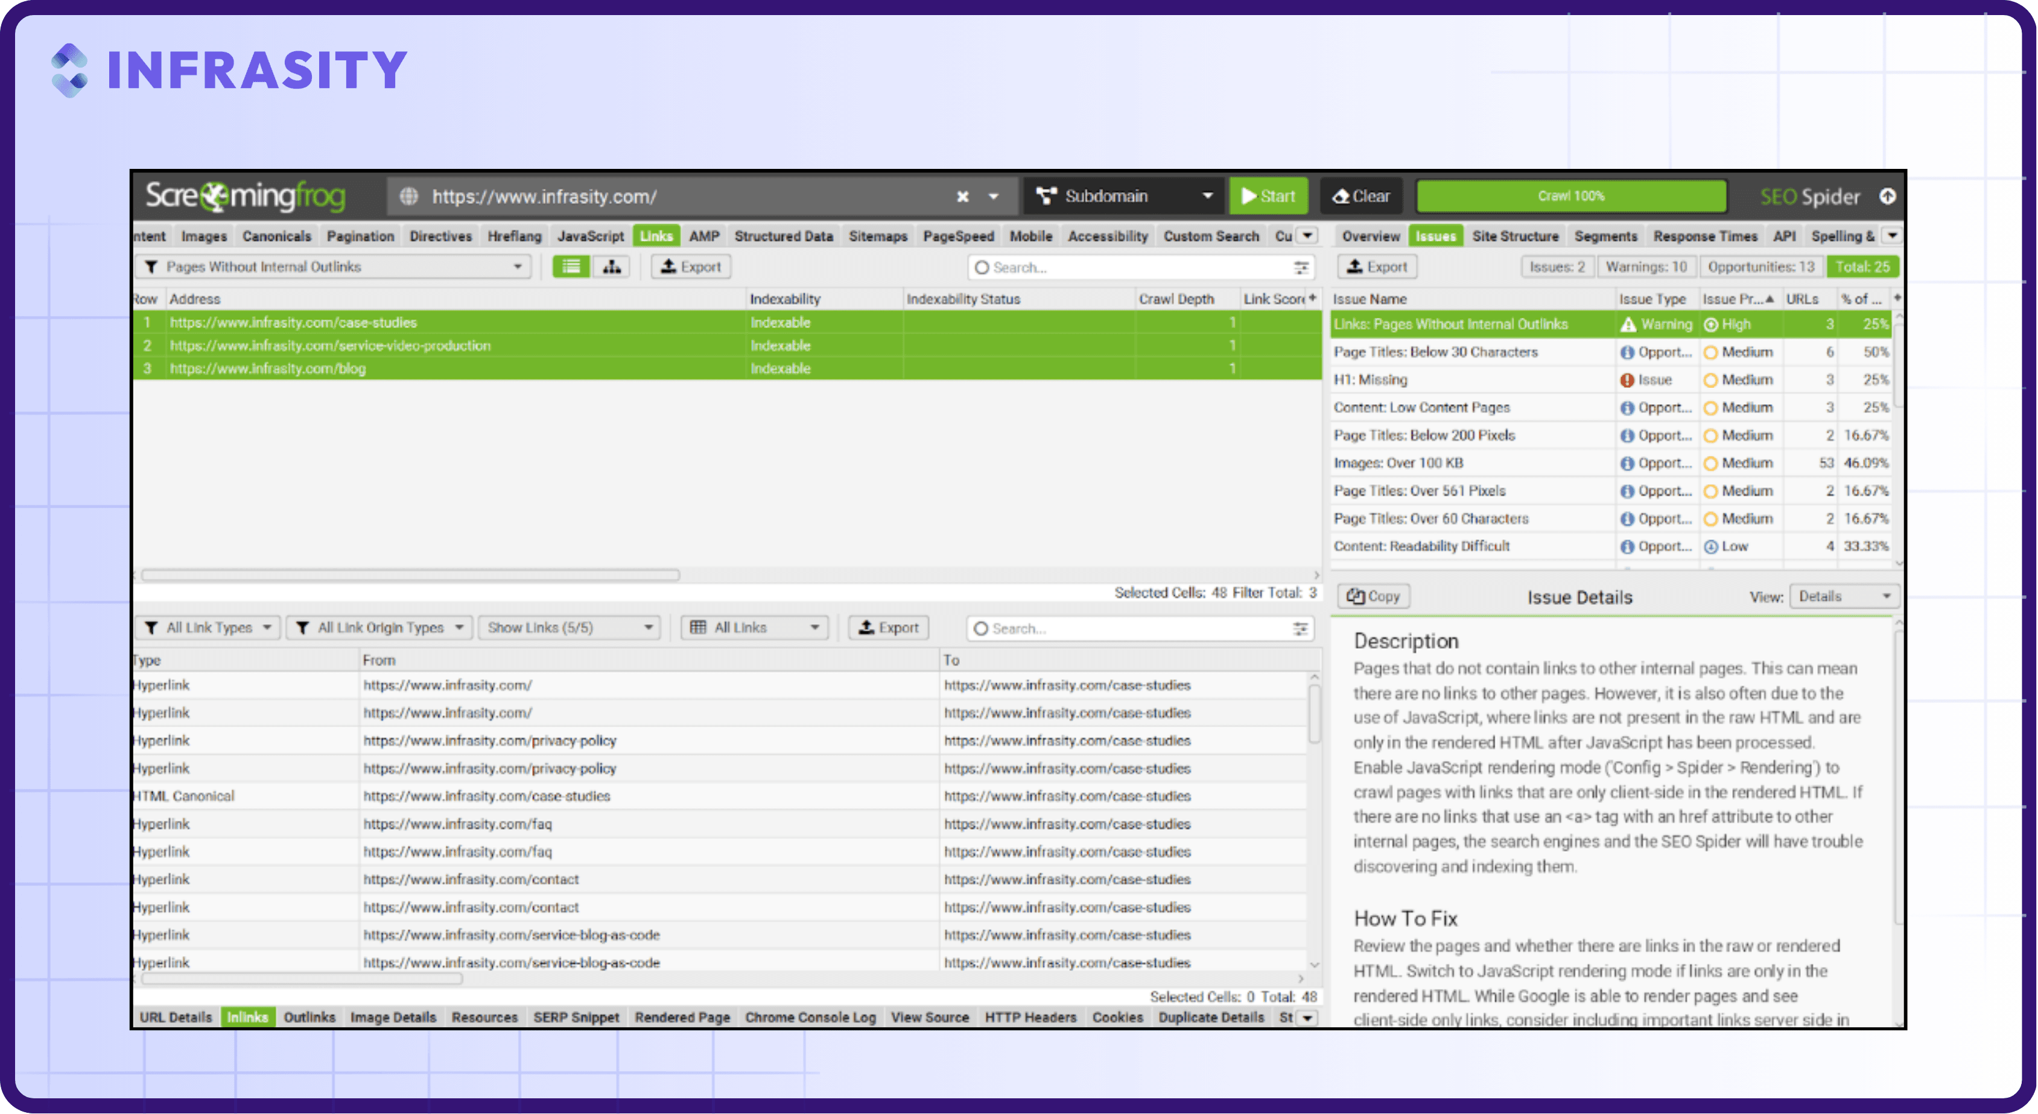2038x1114 pixels.
Task: Open URL history dropdown arrow
Action: pos(994,196)
